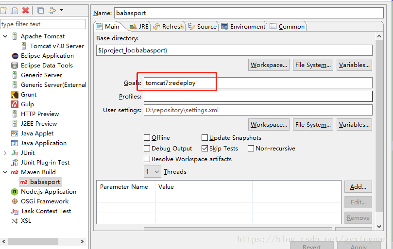Switch to the JRE tab
393x249 pixels.
click(139, 27)
